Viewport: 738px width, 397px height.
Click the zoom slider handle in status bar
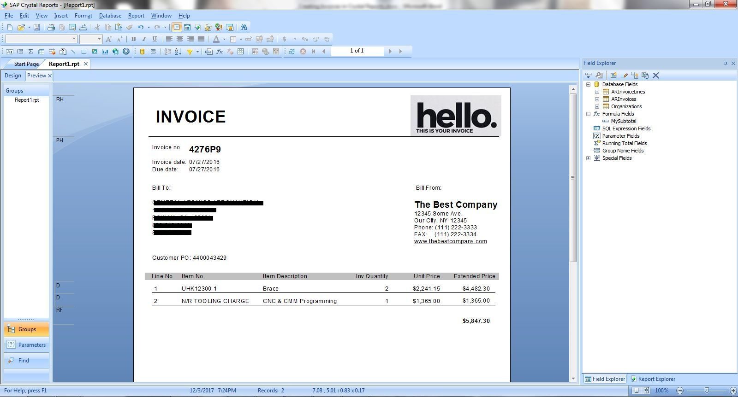coord(707,391)
